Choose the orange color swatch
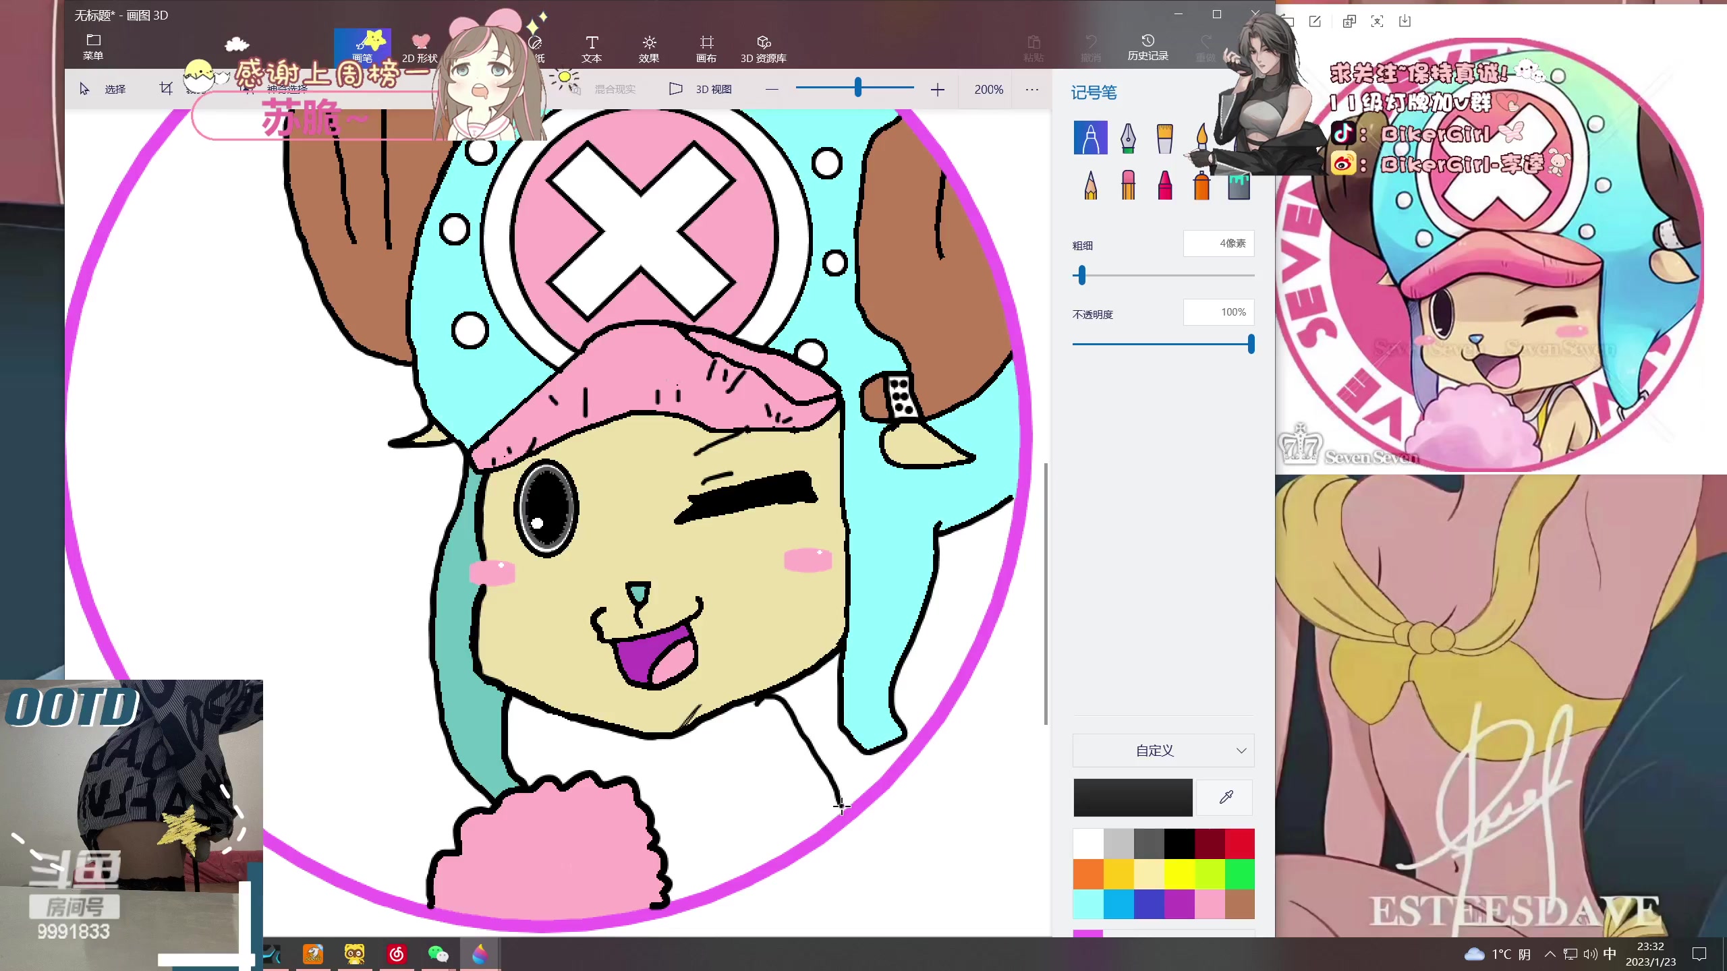Image resolution: width=1727 pixels, height=971 pixels. 1088,874
